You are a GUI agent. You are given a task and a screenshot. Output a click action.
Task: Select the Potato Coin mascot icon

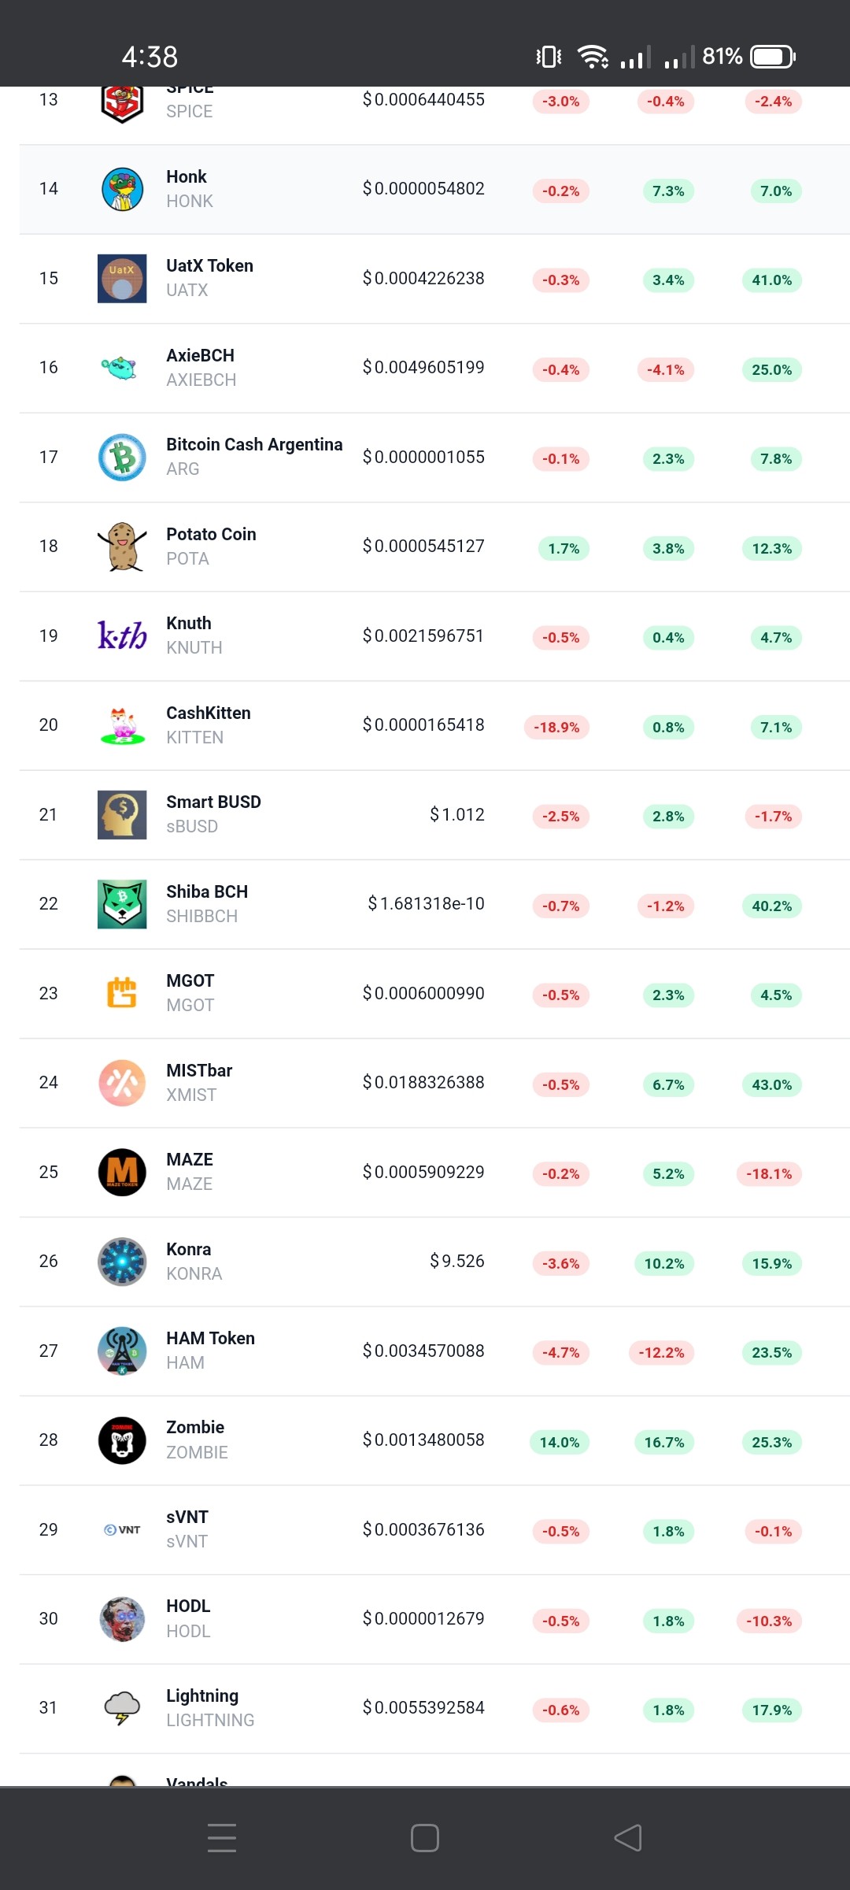point(122,547)
